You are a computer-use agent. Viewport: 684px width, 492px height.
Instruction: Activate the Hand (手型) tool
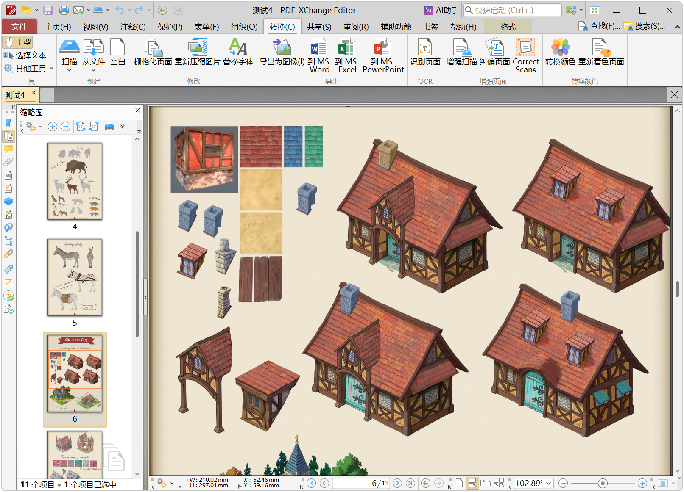pyautogui.click(x=18, y=42)
